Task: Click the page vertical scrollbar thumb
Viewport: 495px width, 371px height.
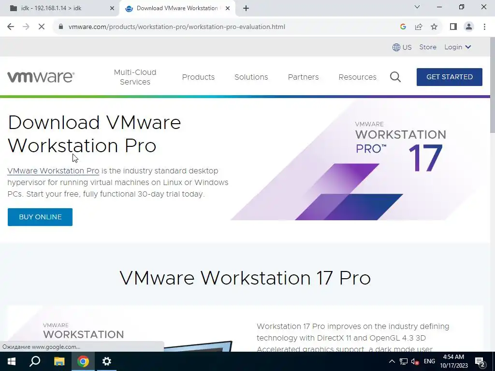Action: pyautogui.click(x=493, y=85)
